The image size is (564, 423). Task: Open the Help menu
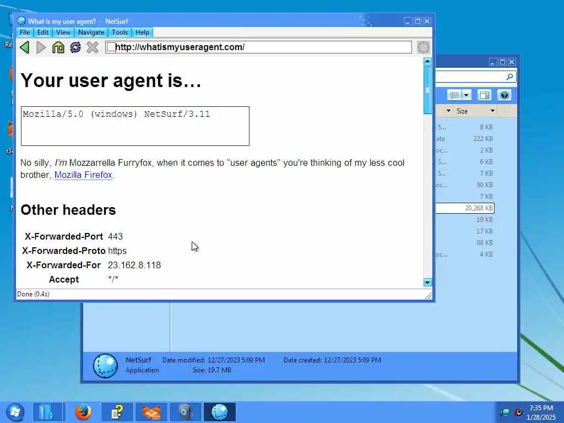[x=143, y=32]
